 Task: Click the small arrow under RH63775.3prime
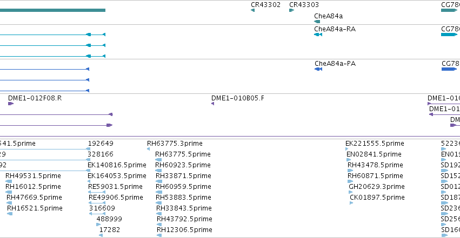click(x=149, y=149)
